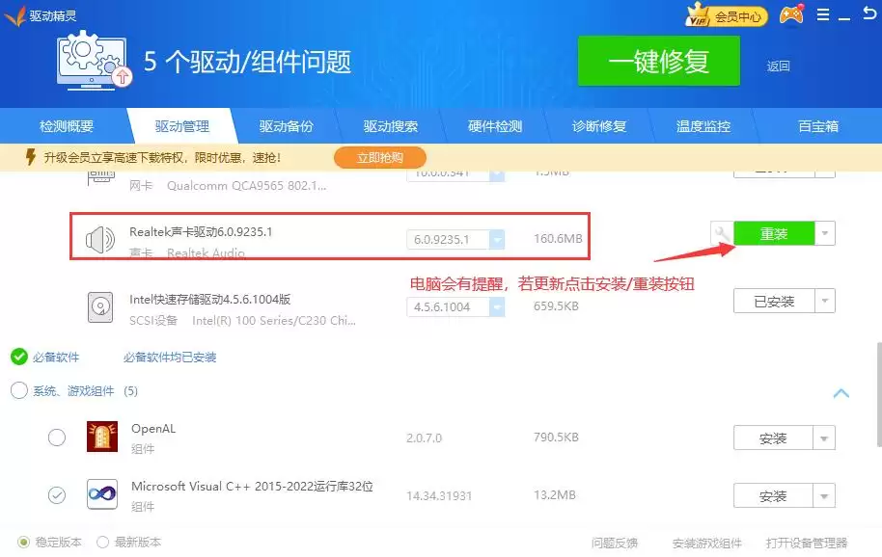The height and width of the screenshot is (557, 882).
Task: Select the 稳定版本 radio option
Action: point(23,542)
